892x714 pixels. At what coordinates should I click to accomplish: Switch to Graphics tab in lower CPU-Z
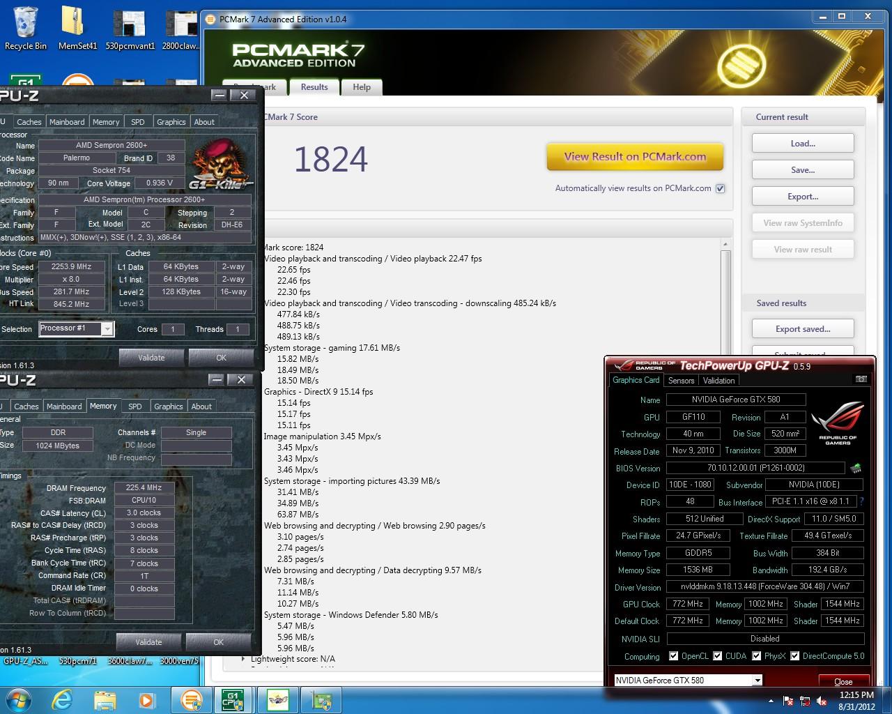[x=169, y=406]
